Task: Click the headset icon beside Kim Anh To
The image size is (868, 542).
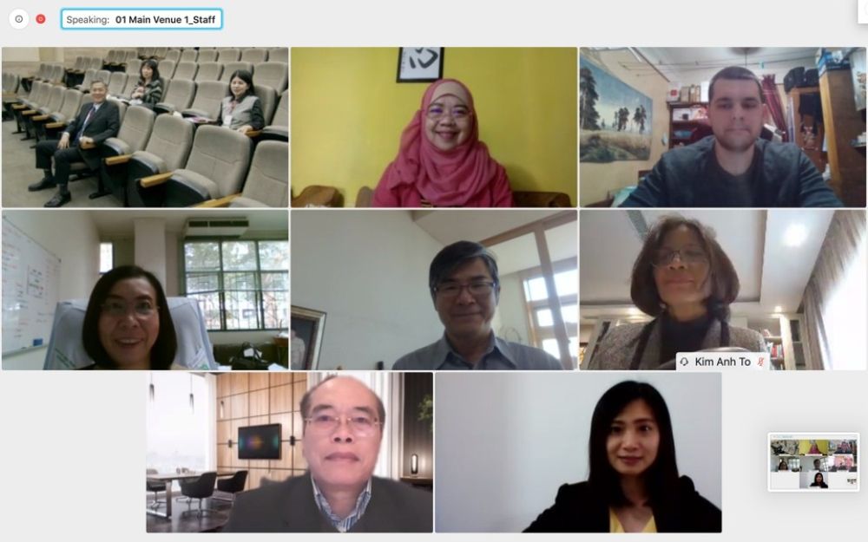Action: 685,362
